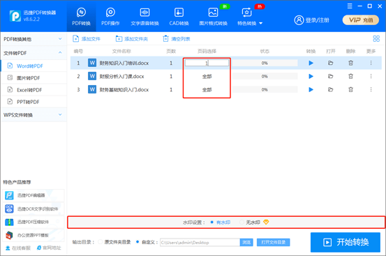386x256 pixels.
Task: Open 图片格式转换 tab
Action: tap(213, 17)
